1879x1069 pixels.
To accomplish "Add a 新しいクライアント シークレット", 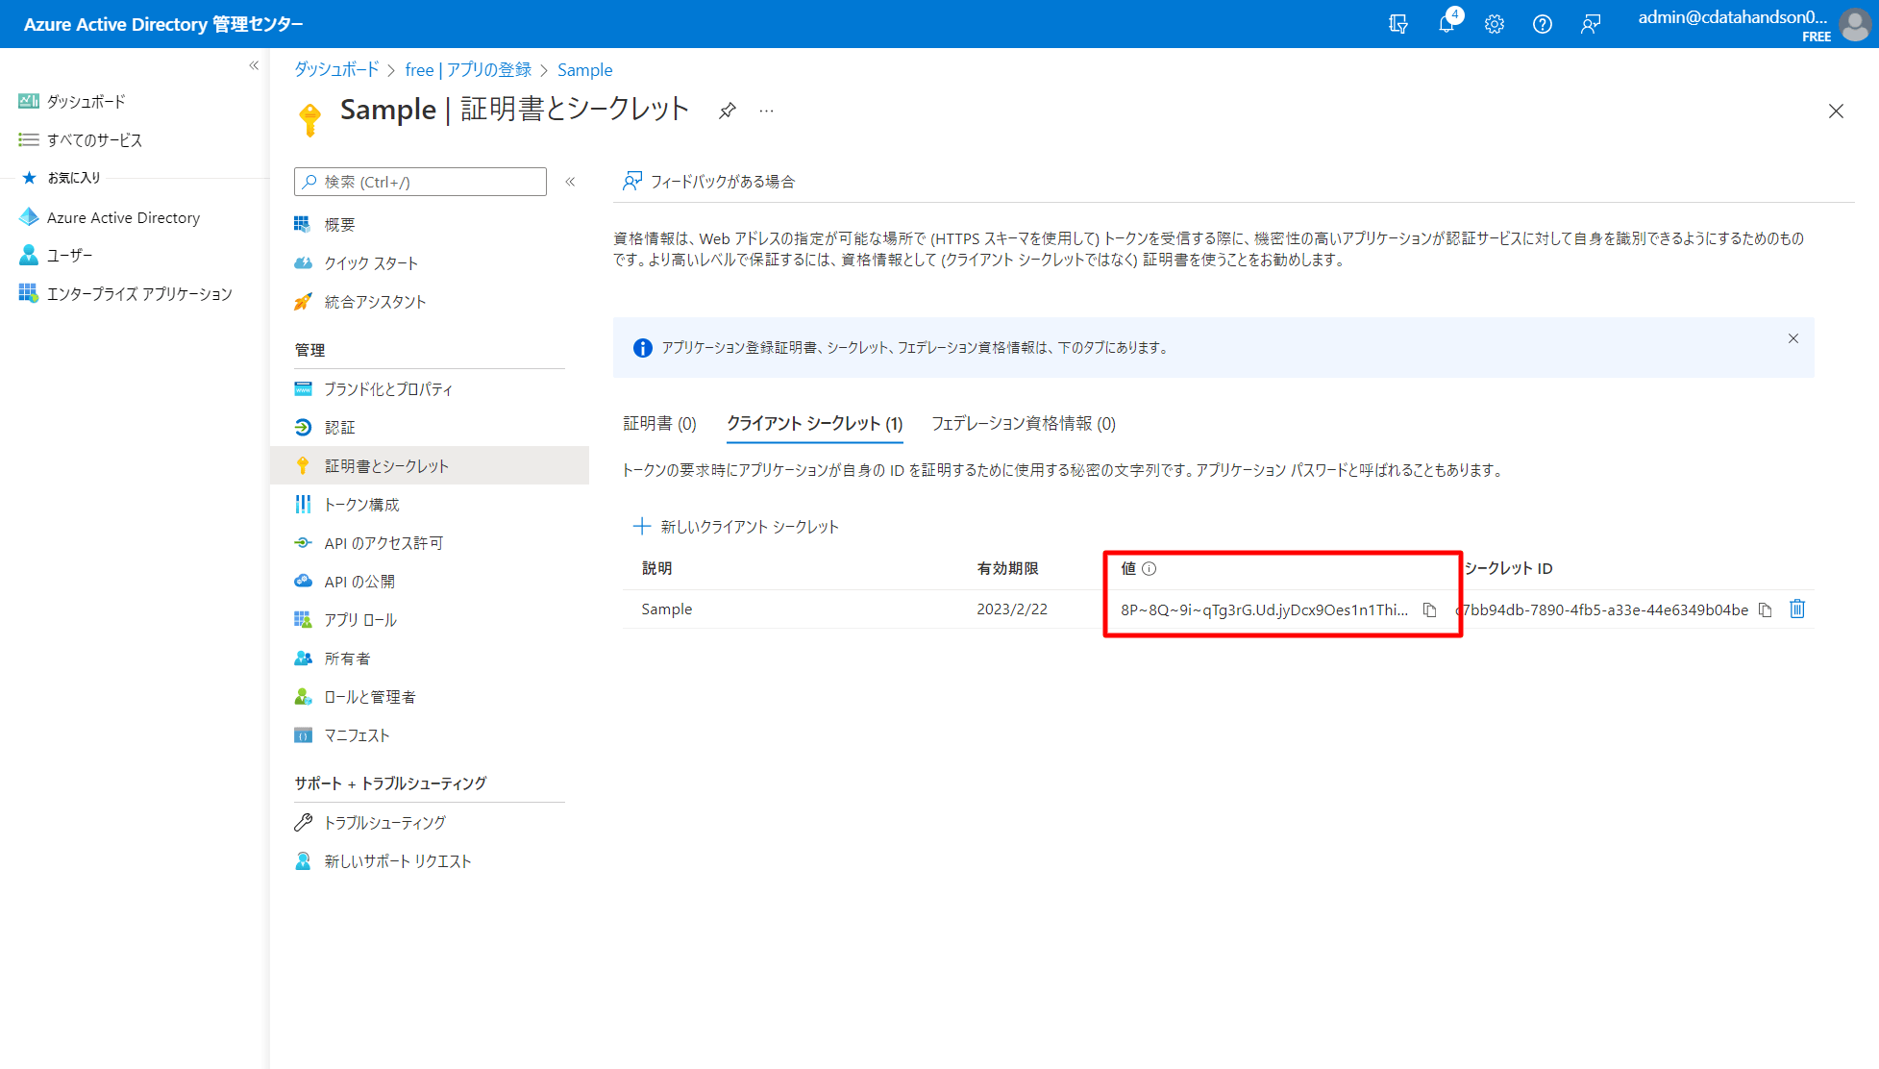I will [x=736, y=526].
